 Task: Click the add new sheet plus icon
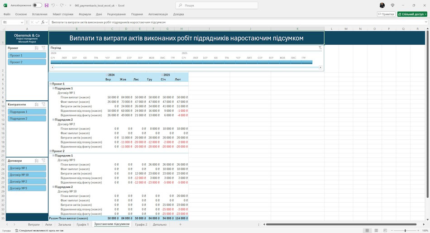click(180, 224)
